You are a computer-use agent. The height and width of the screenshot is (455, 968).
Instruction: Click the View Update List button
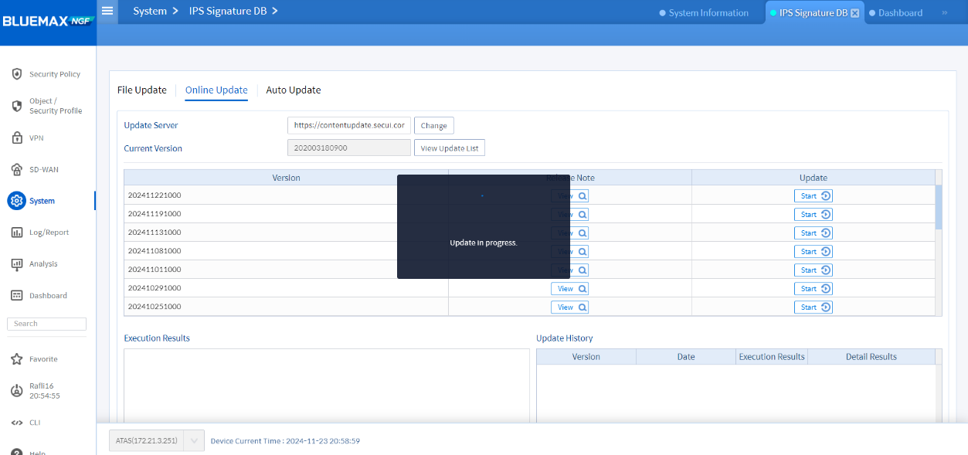pyautogui.click(x=450, y=148)
